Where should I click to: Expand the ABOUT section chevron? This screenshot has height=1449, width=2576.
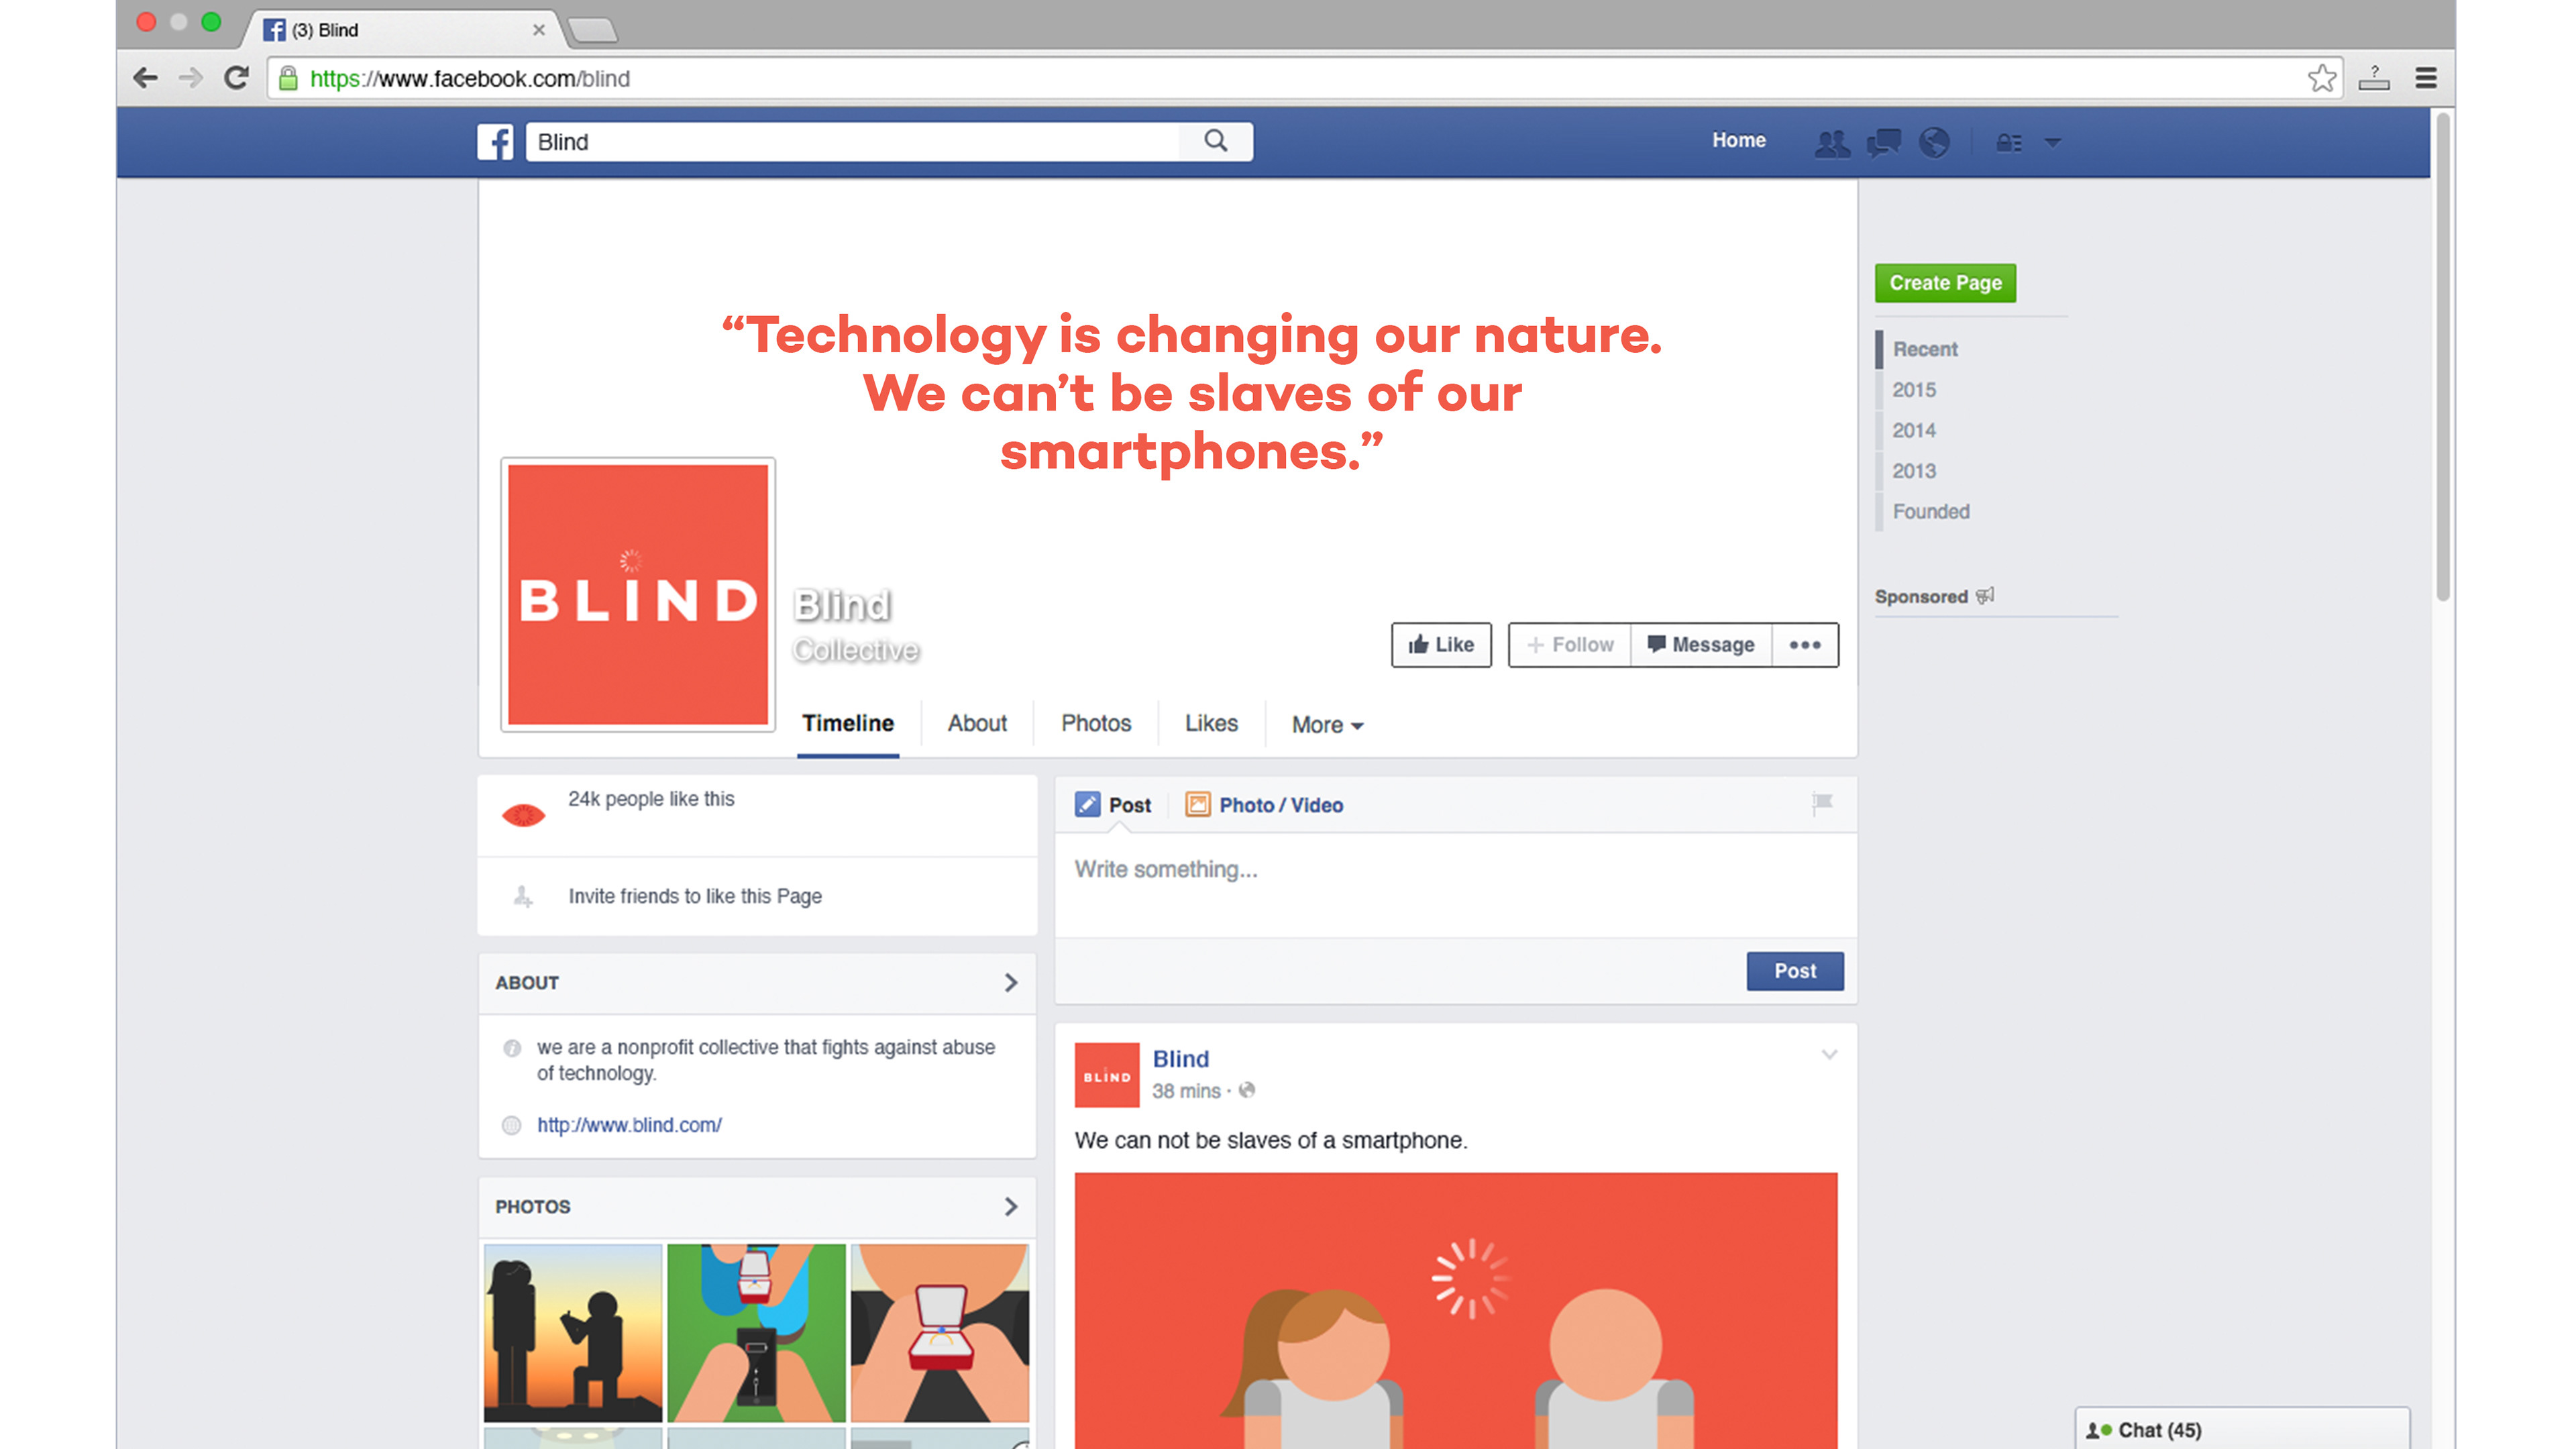coord(1011,983)
